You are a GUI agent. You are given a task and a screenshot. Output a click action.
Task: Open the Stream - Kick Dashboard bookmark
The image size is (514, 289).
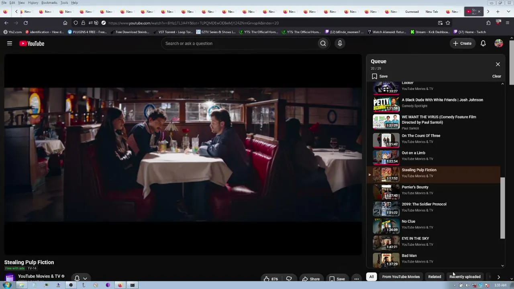click(x=430, y=32)
